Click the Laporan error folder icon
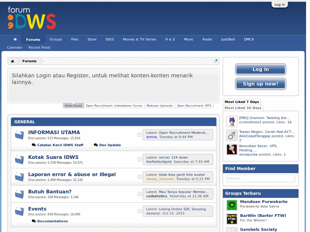Screen dimensions: 310x232 19,177
